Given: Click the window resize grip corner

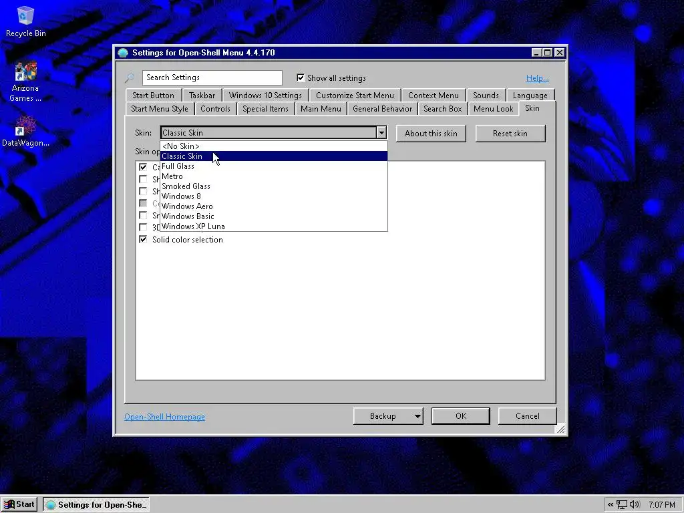Looking at the screenshot, I should 560,430.
